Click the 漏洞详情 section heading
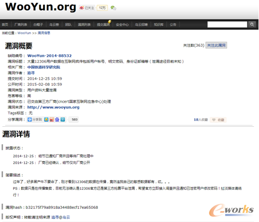Screen dimensions: 259x222 (x=16, y=134)
